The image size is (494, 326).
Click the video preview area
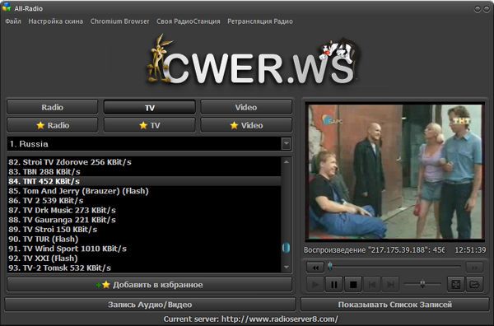tap(395, 172)
